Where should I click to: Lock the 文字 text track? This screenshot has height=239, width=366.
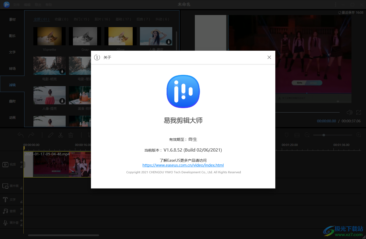click(22, 202)
